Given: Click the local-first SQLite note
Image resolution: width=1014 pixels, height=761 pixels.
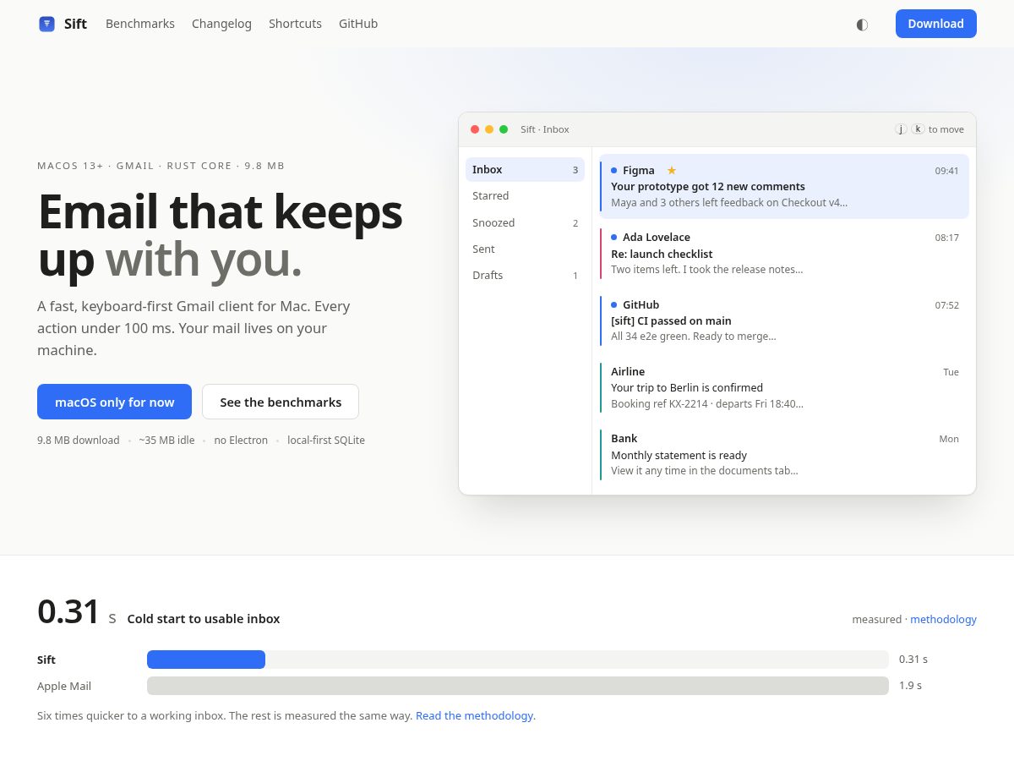Looking at the screenshot, I should 326,440.
